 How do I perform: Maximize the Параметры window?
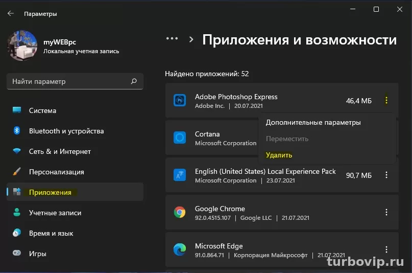coord(376,9)
